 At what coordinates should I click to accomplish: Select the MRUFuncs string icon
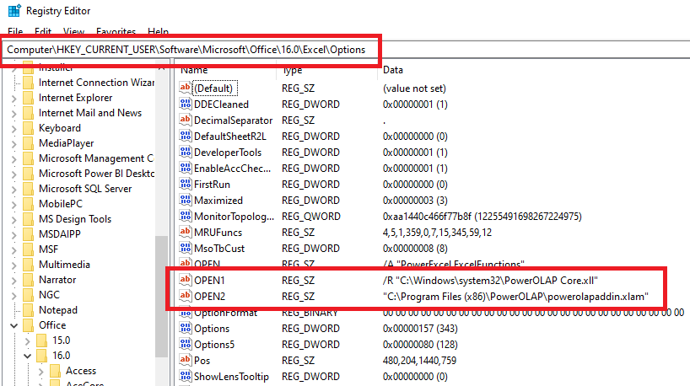(186, 232)
